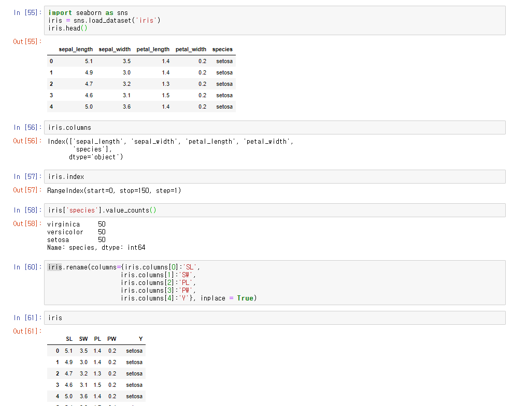Select the In [58] prompt label

coord(27,210)
